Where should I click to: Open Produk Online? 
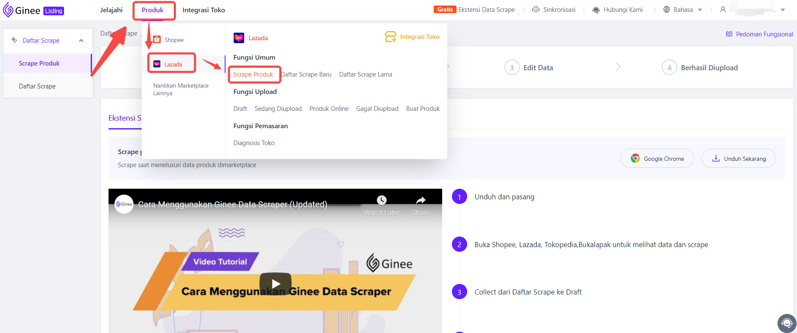pyautogui.click(x=329, y=109)
